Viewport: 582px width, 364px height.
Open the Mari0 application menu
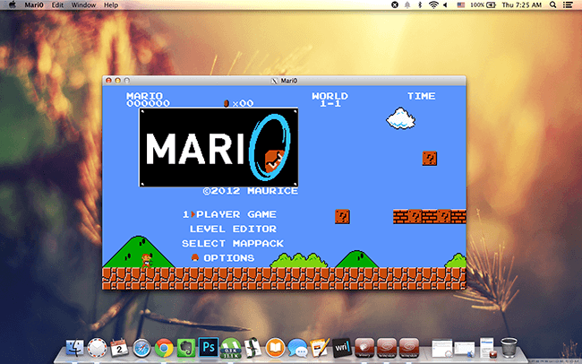[x=34, y=4]
